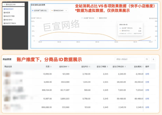This screenshot has width=162, height=115.
Task: Click the 商品数据 section title
Action: pos(7,59)
